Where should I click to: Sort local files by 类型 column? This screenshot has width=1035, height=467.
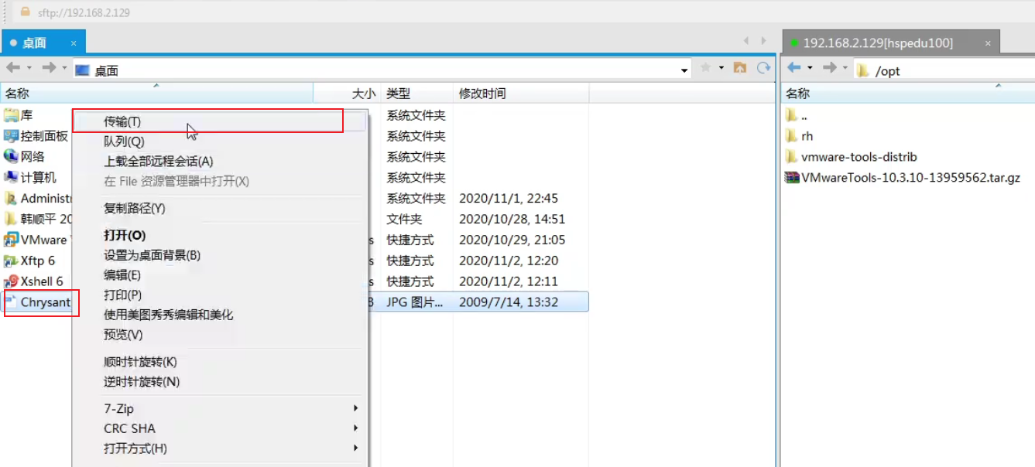(x=416, y=94)
